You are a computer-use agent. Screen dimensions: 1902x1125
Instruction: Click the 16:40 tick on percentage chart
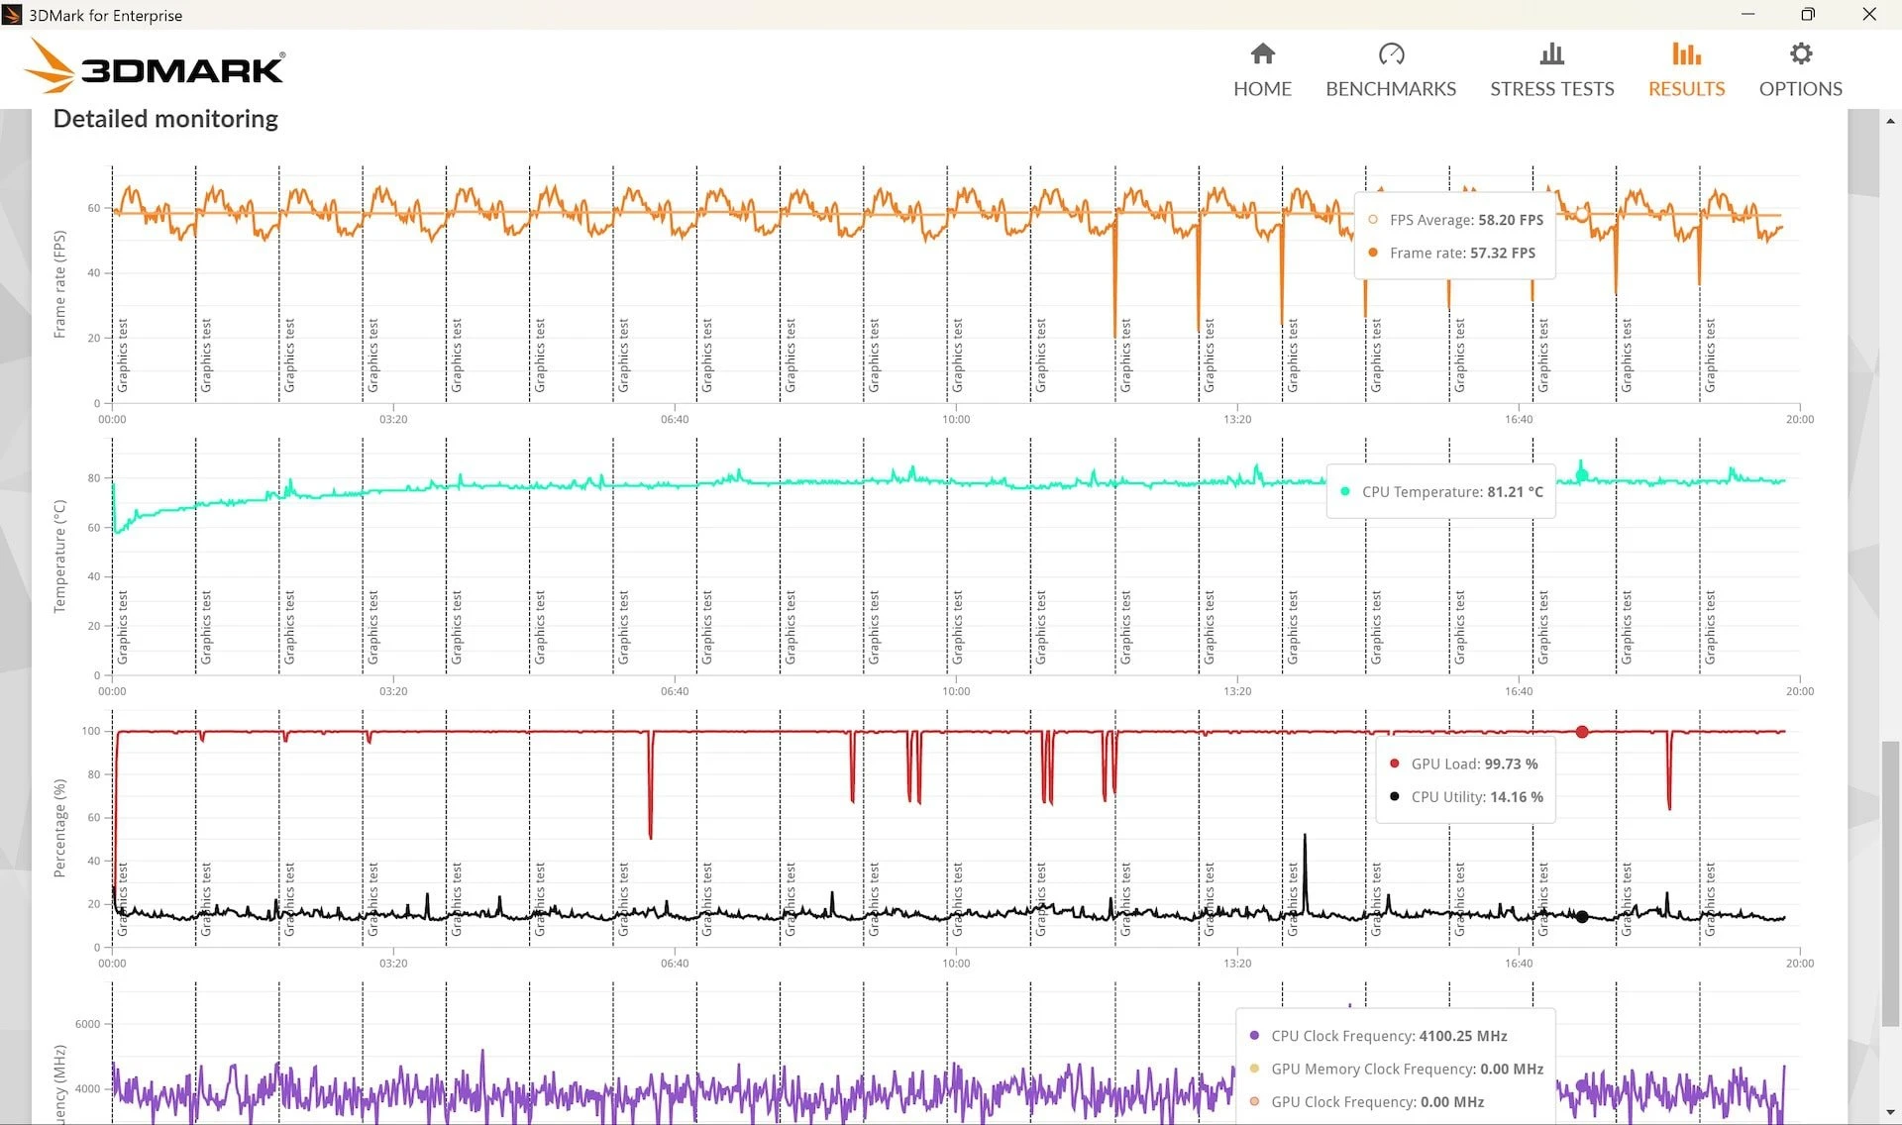point(1519,963)
